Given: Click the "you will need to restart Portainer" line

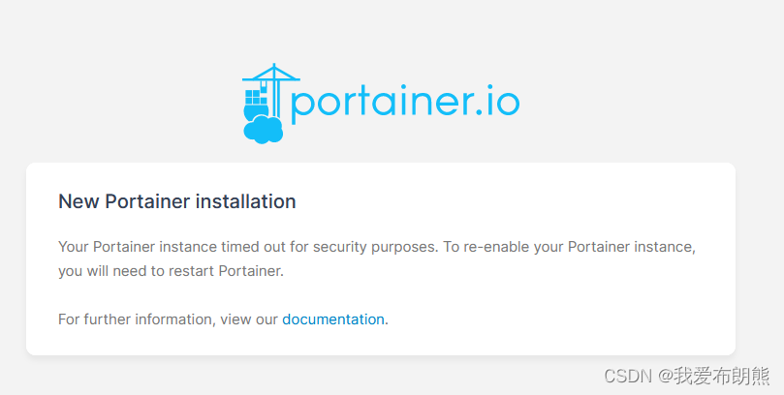Looking at the screenshot, I should point(171,271).
